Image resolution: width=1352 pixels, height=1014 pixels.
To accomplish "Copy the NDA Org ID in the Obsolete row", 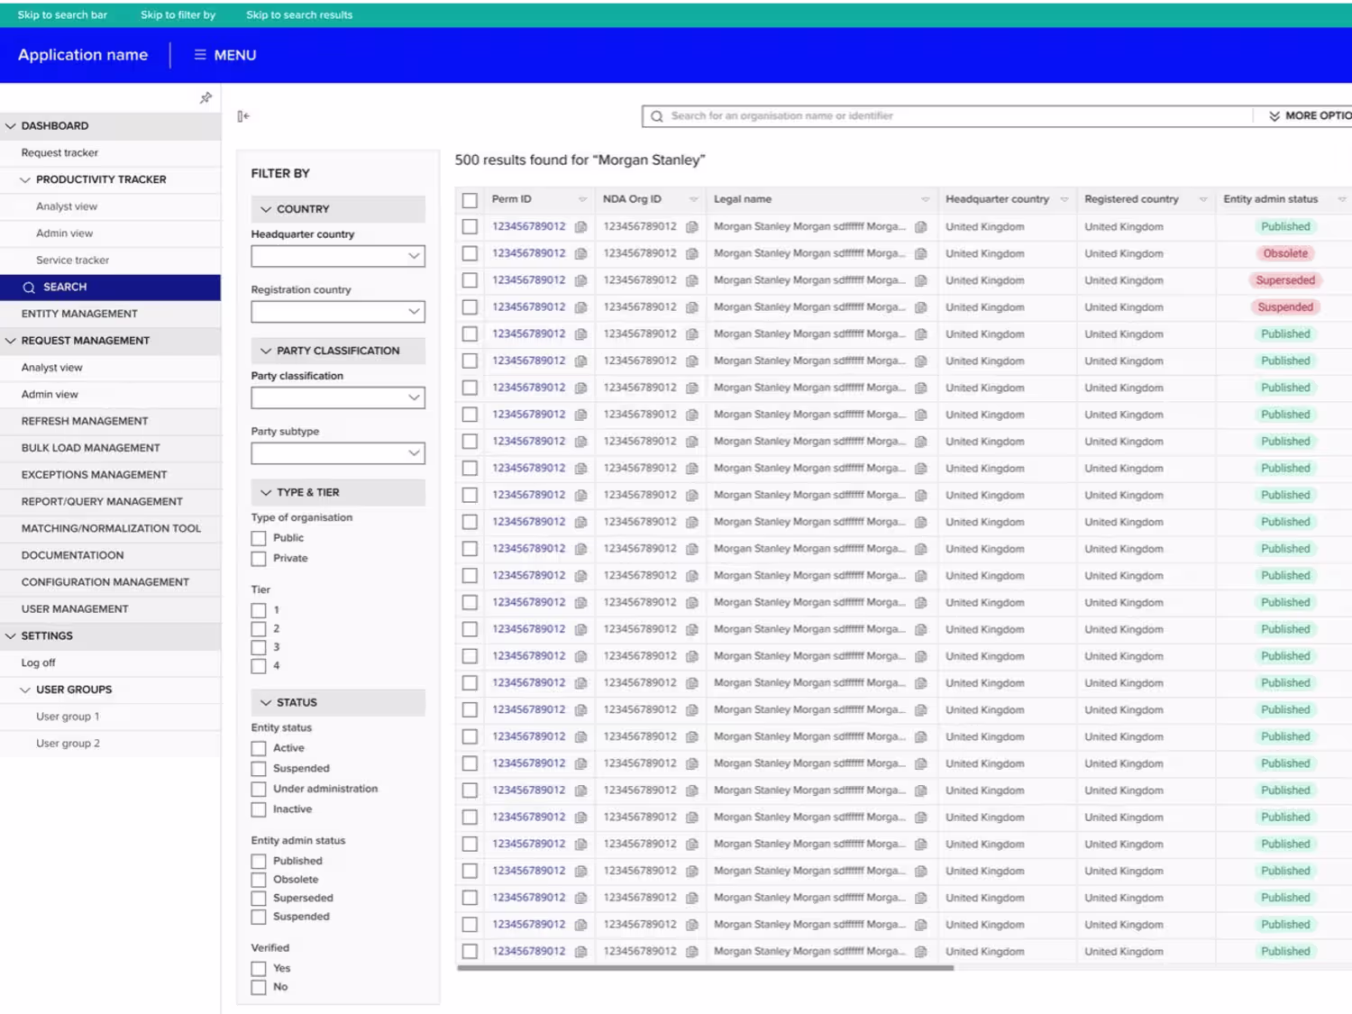I will point(692,254).
